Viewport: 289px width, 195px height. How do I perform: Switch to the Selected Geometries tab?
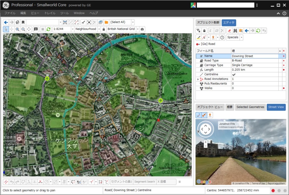tap(250, 107)
